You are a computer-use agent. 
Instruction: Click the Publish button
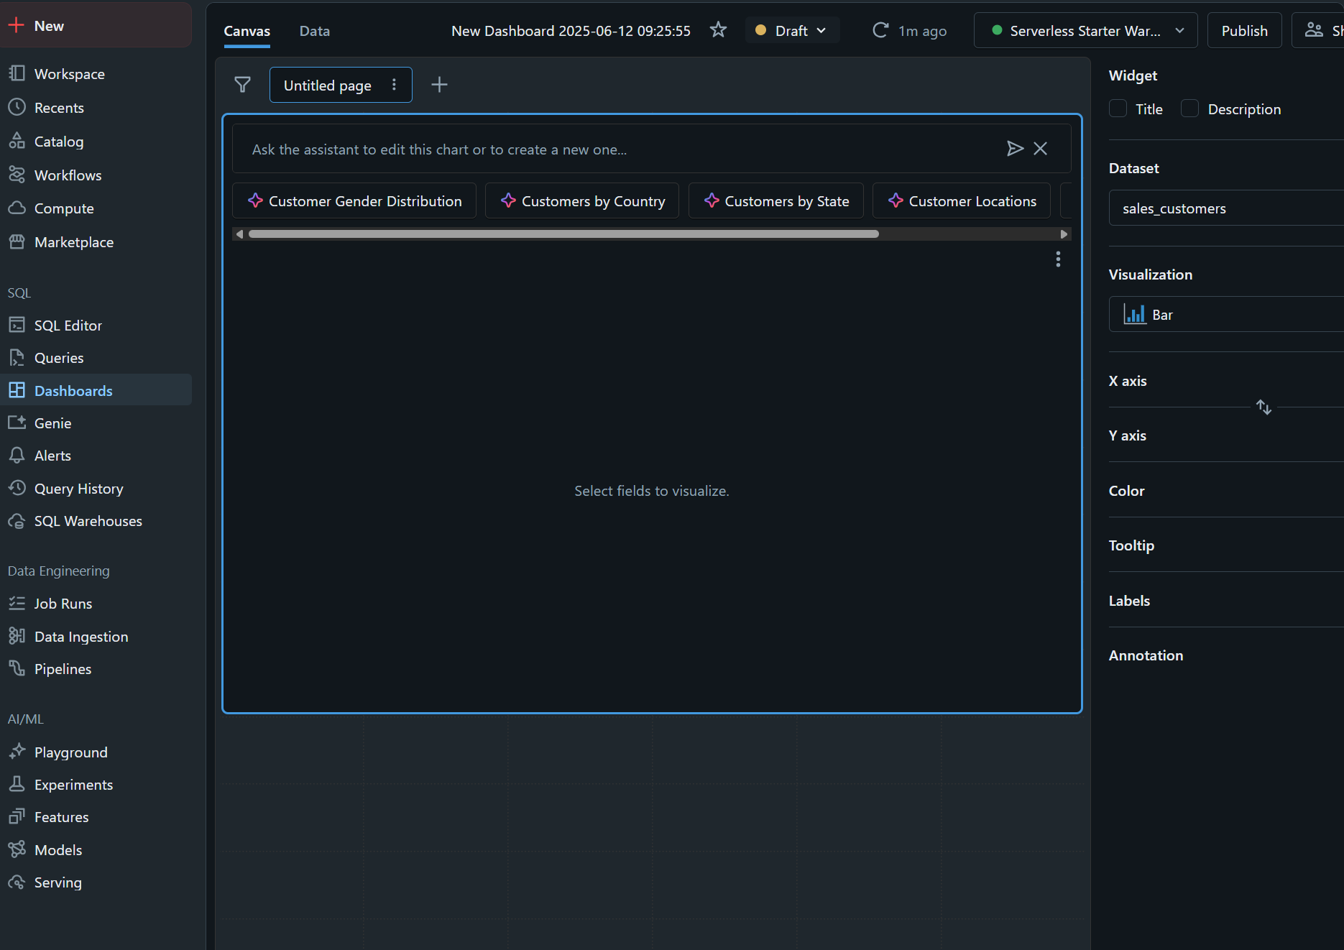click(1244, 31)
